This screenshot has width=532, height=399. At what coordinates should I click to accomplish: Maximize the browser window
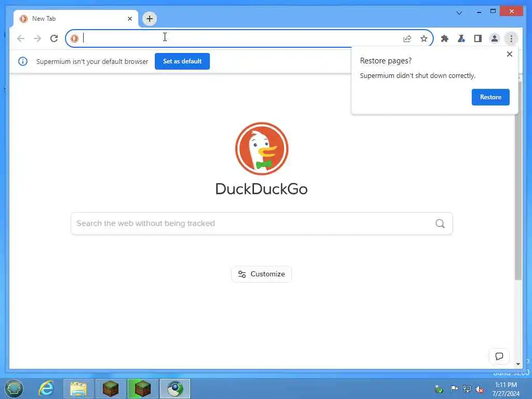coord(493,11)
